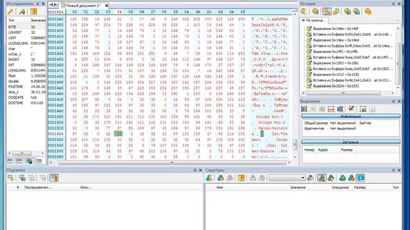Click the right document tab navigation arrow

click(x=56, y=4)
